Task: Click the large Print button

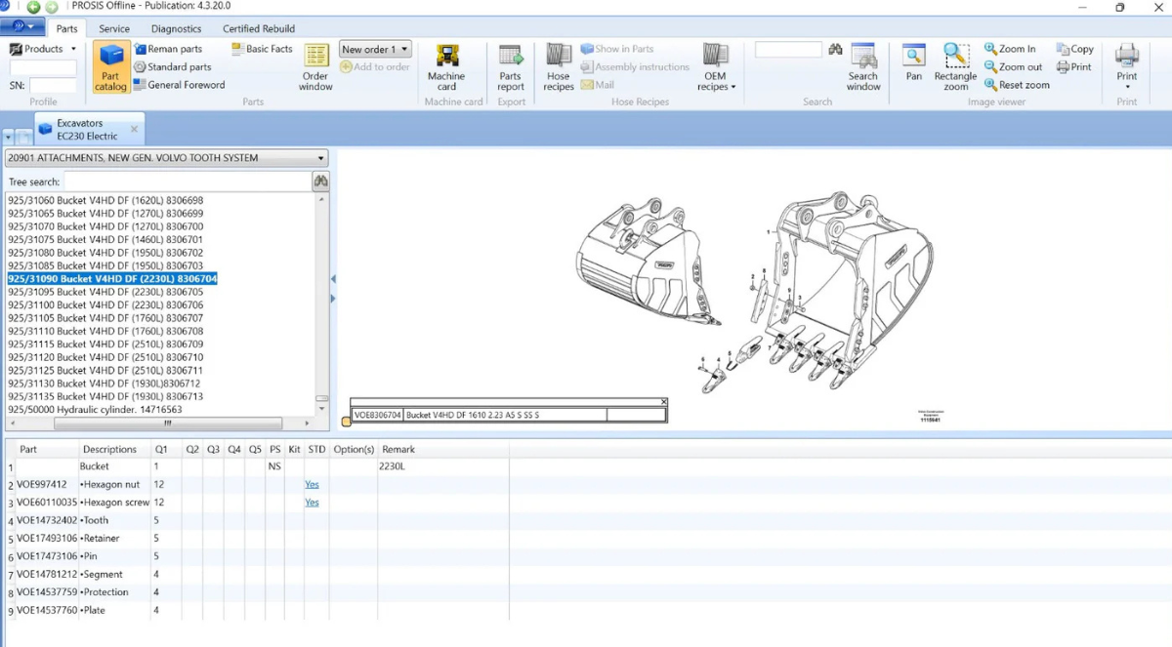Action: pos(1127,64)
